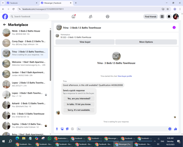Reload the page in Chrome
This screenshot has height=147, width=183.
click(14, 9)
